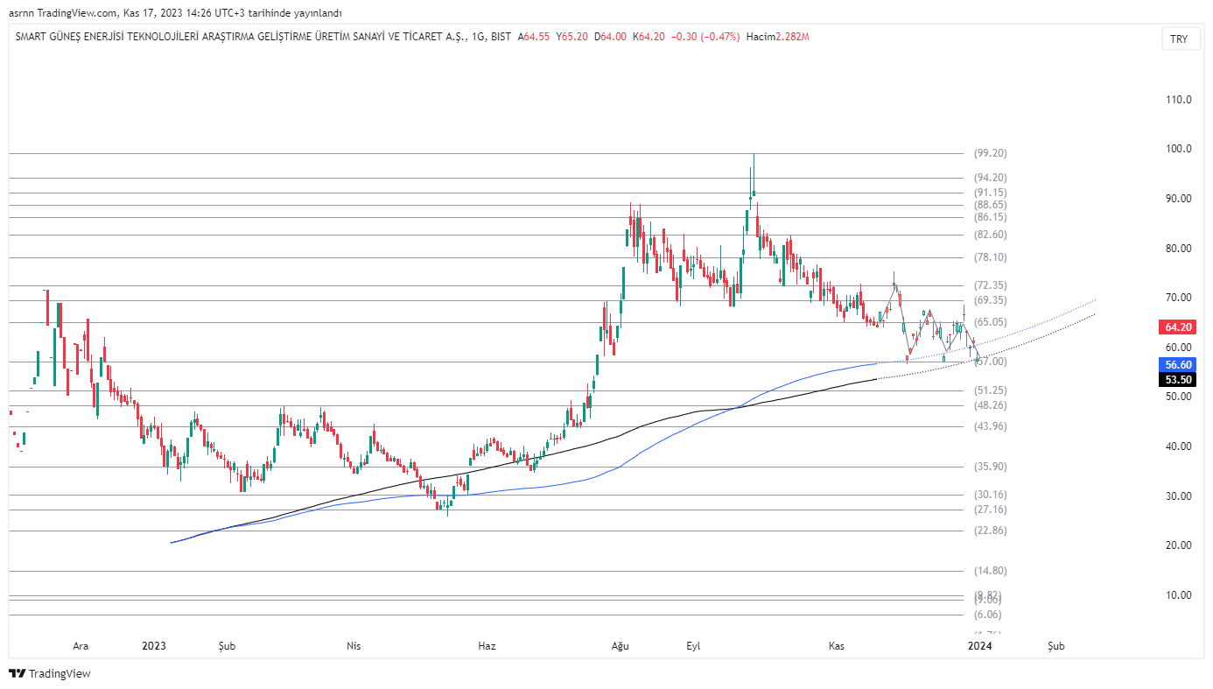The width and height of the screenshot is (1213, 689).
Task: Click the Nis month on time axis
Action: (x=354, y=646)
